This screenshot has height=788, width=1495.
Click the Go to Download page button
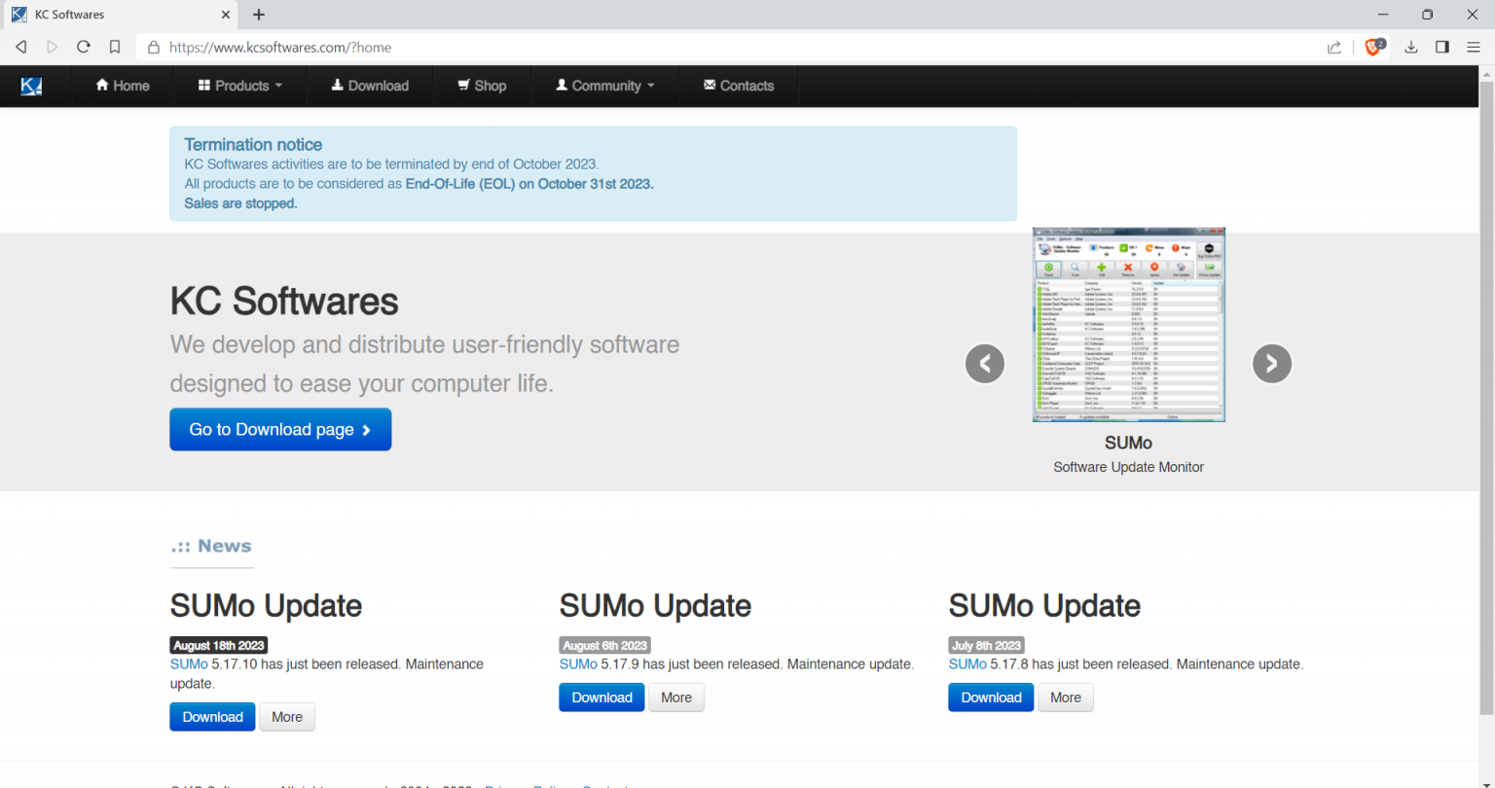pos(280,429)
